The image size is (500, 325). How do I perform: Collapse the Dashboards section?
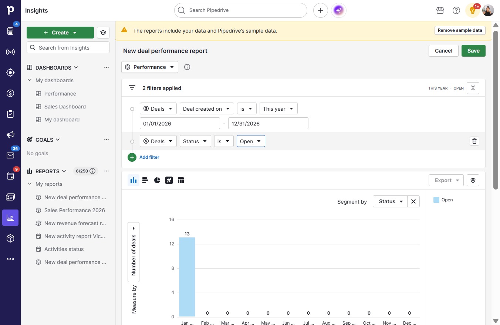76,67
